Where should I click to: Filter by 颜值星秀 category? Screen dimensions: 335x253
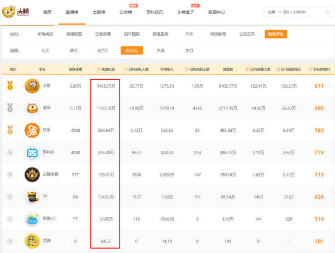point(160,34)
